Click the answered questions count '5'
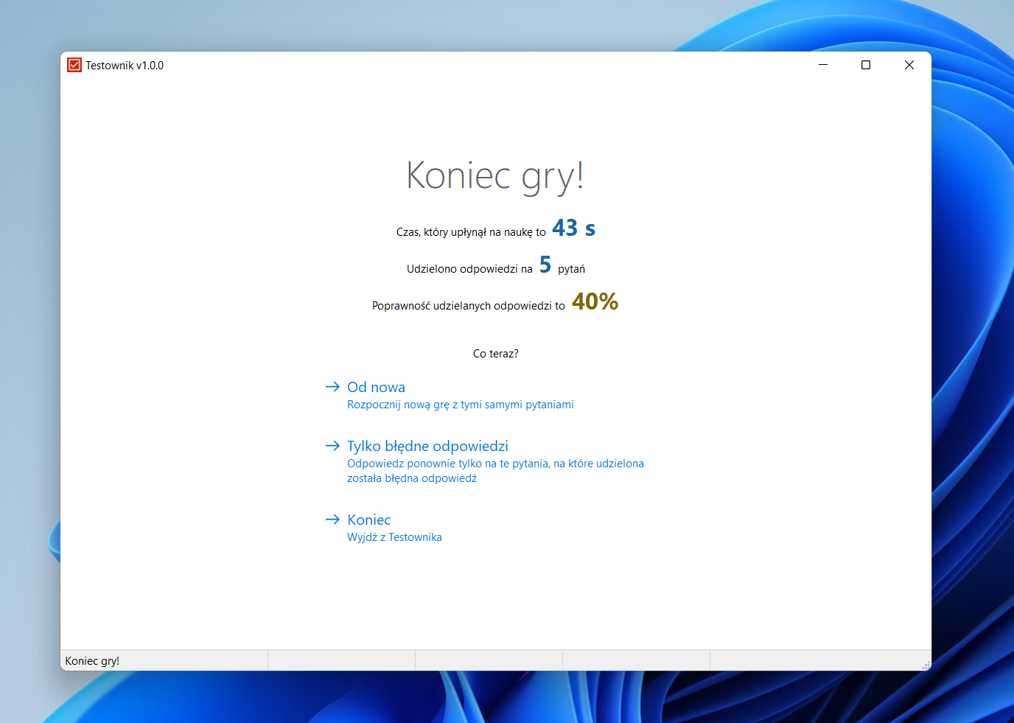Screen dimensions: 1014x723 coord(545,265)
